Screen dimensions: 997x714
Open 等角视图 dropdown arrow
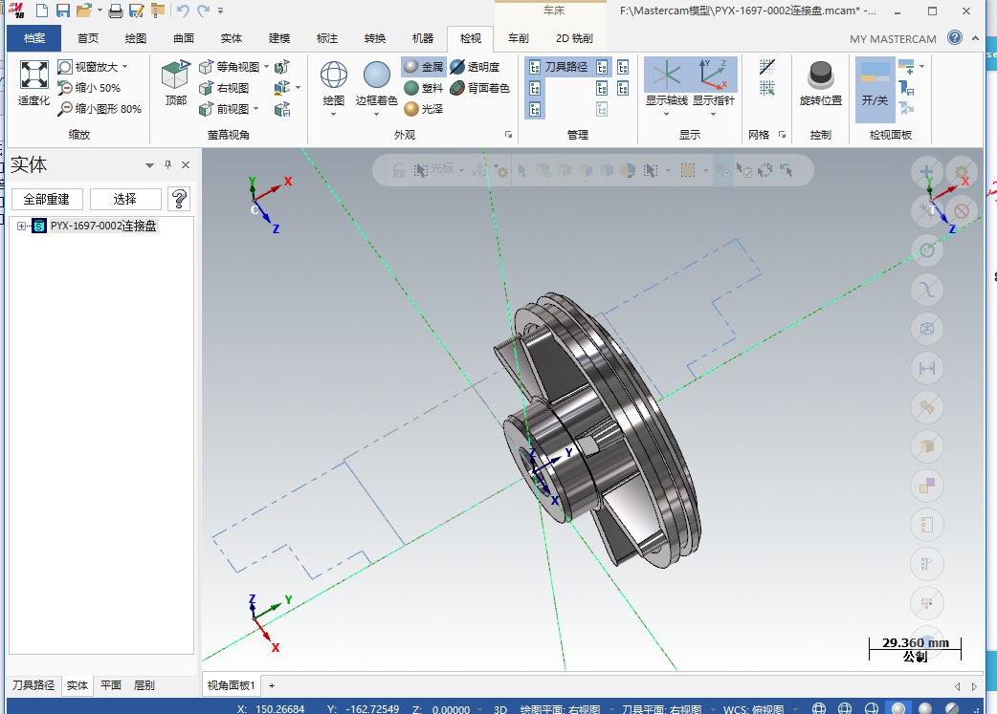[x=266, y=67]
